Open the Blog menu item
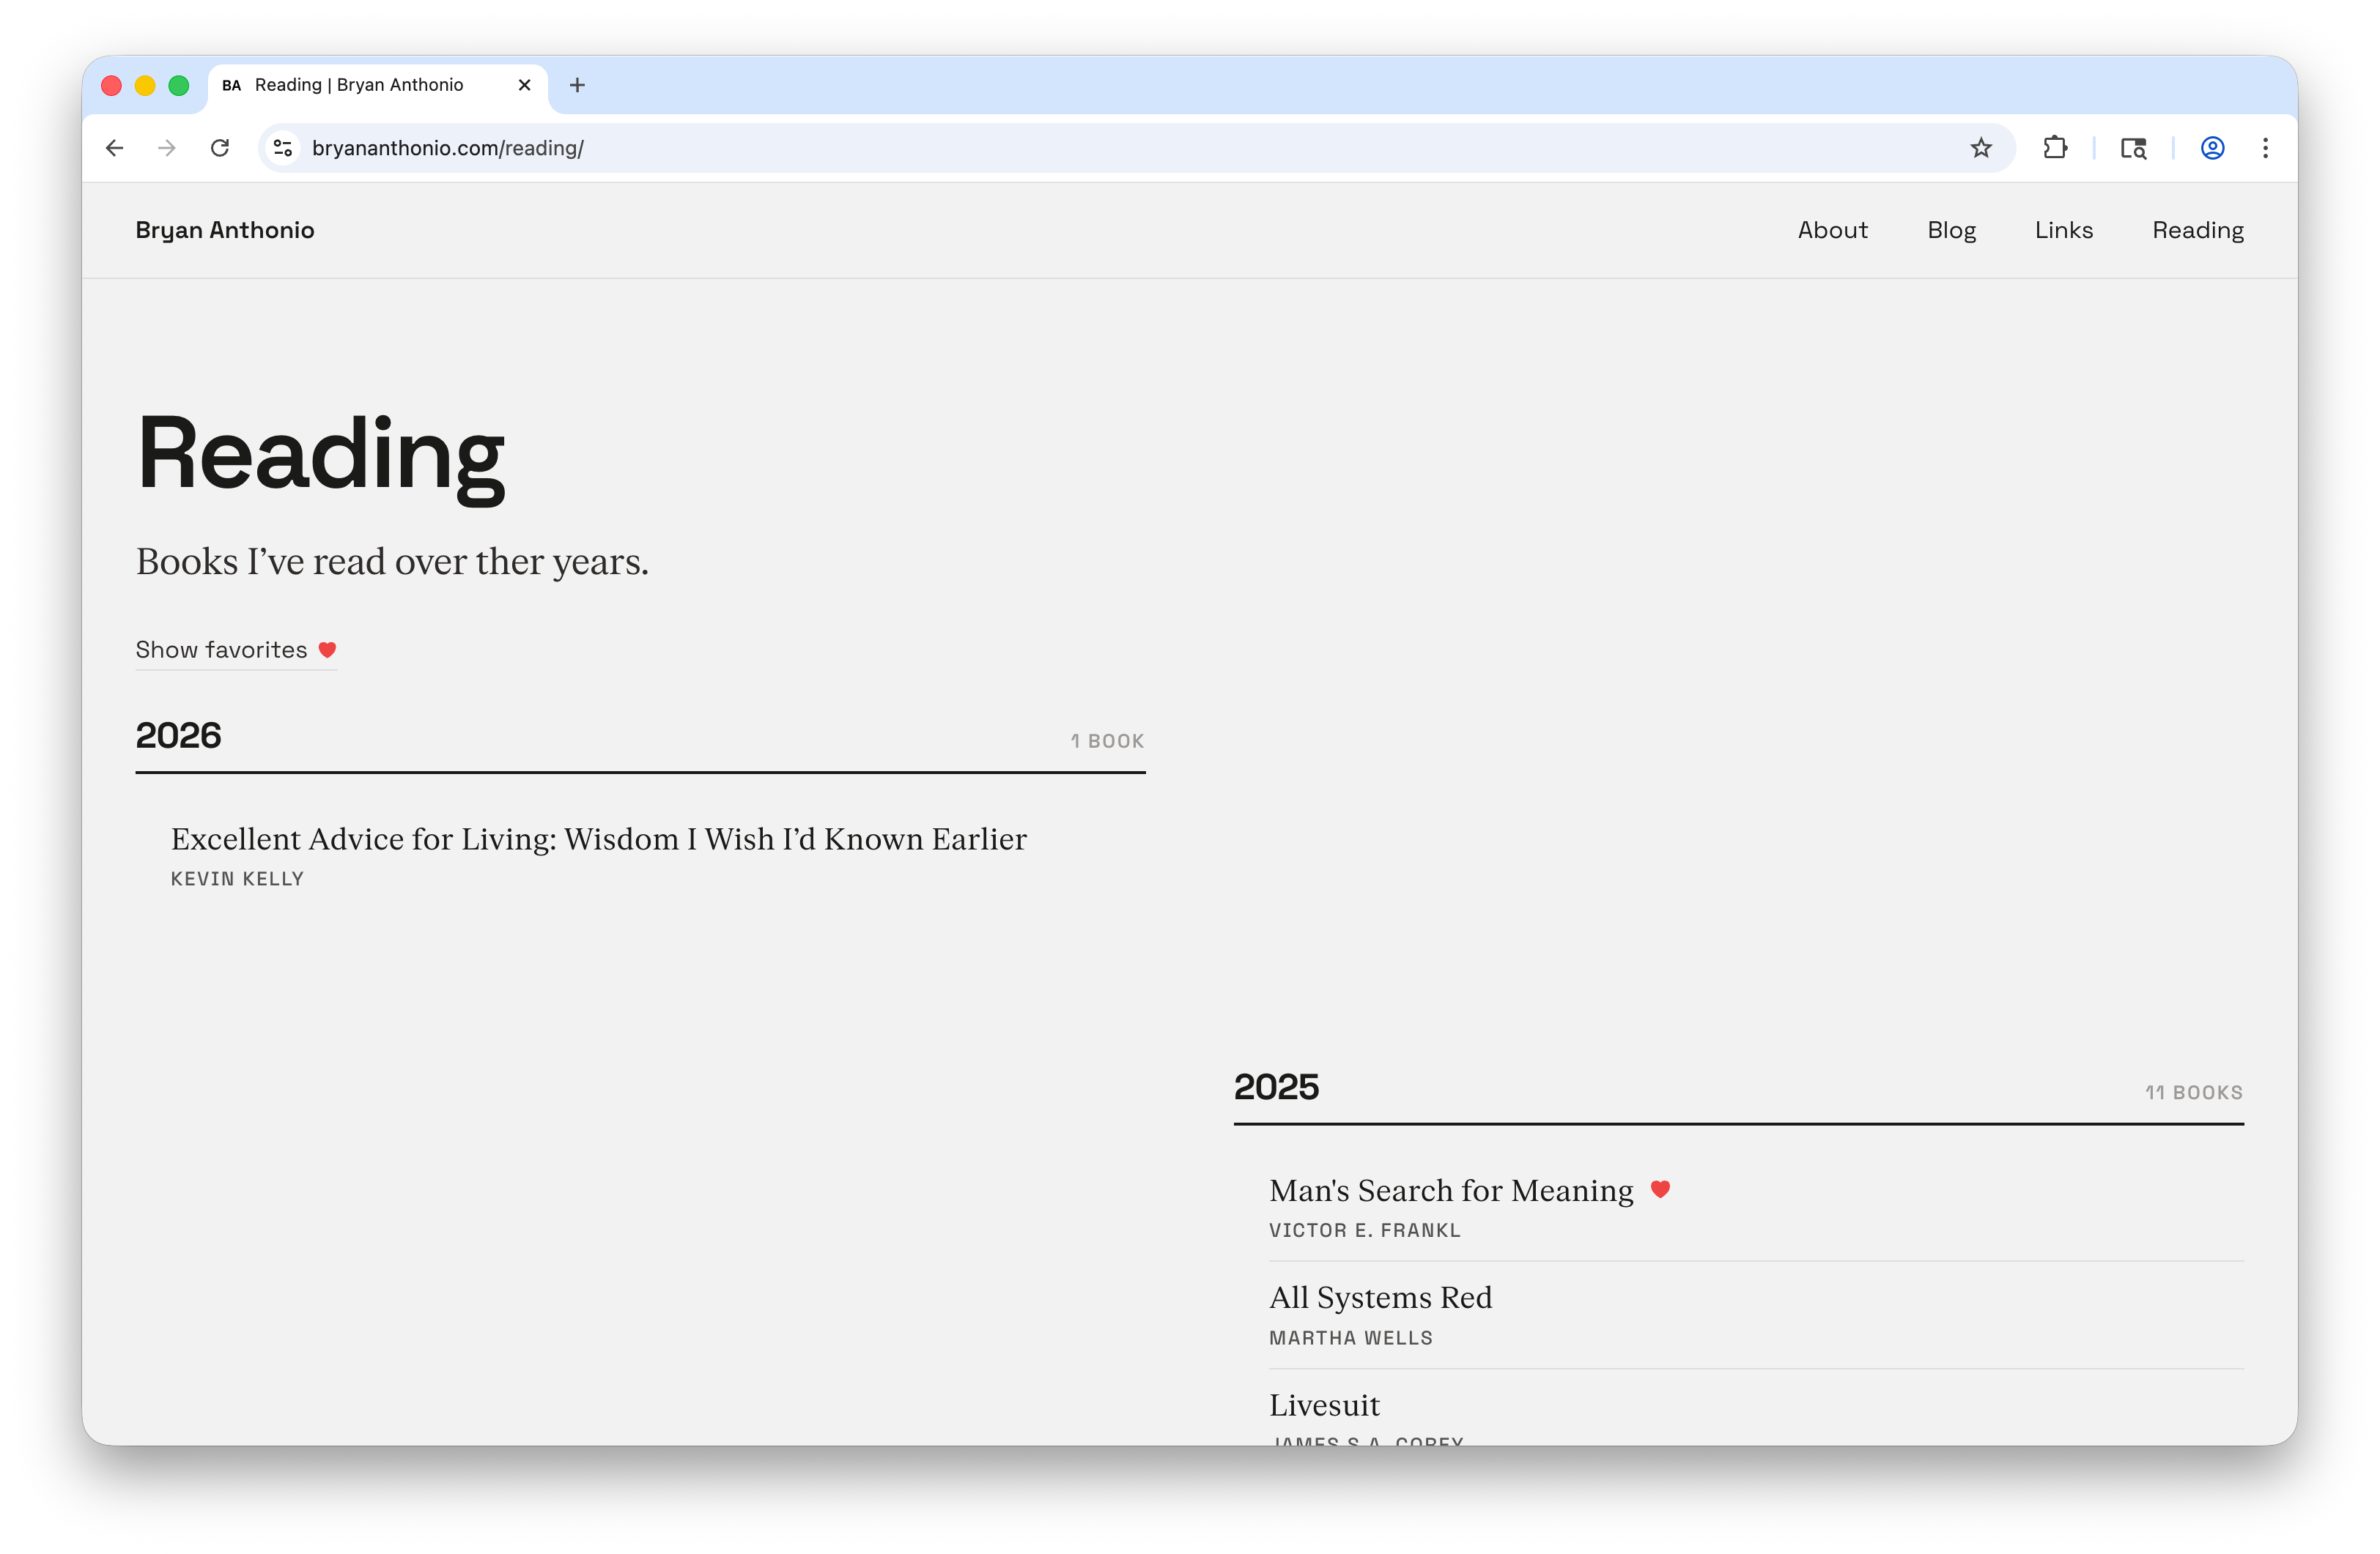Viewport: 2380px width, 1554px height. 1951,230
